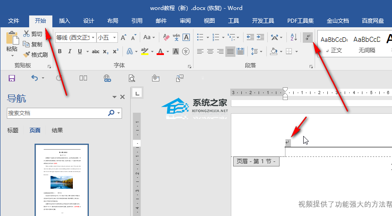Open the phonetic guide (wén) tool
Screen dimensions: 392x216
click(x=176, y=37)
